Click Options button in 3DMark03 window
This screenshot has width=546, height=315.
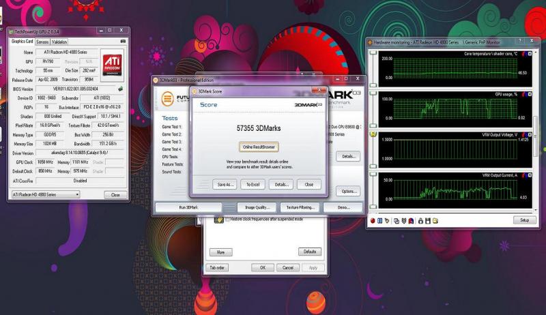[x=349, y=191]
